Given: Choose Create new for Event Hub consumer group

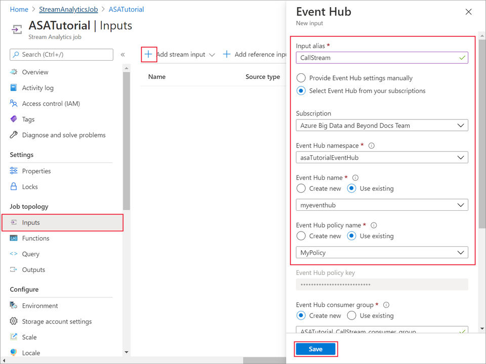Looking at the screenshot, I should tap(301, 315).
